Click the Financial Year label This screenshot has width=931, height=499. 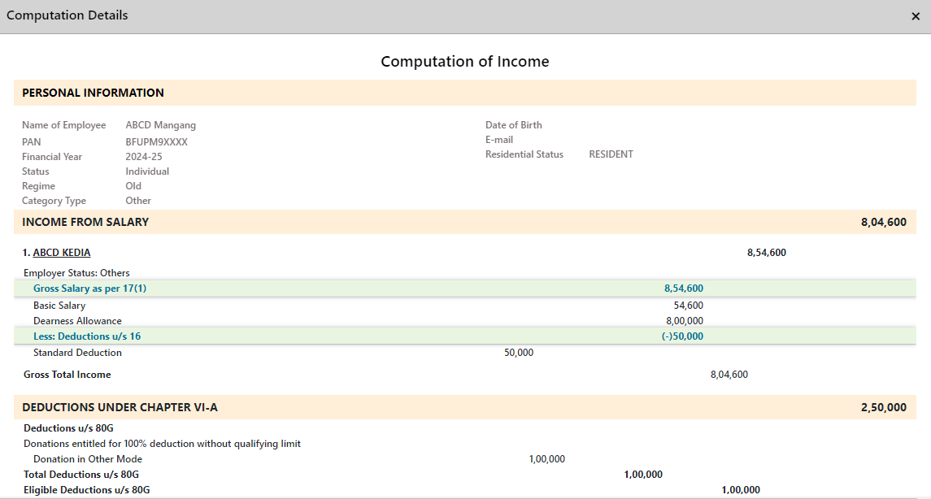[52, 157]
